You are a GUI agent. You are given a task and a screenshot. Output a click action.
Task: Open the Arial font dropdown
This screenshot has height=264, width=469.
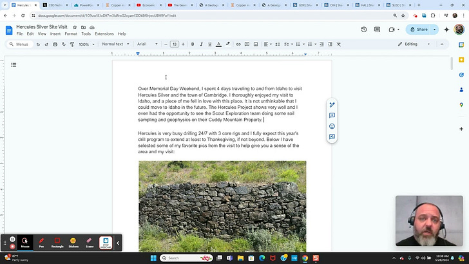147,44
